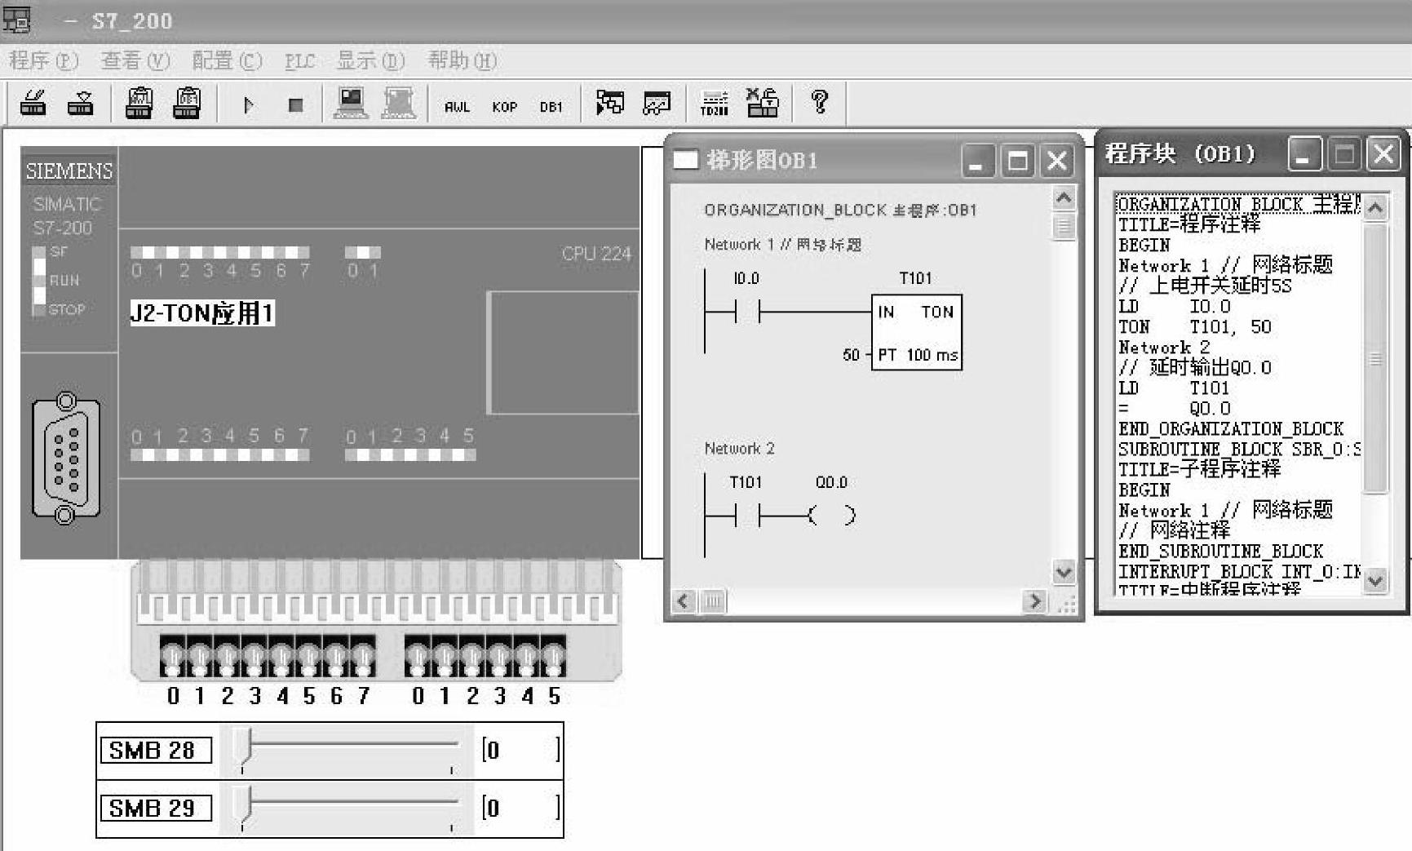This screenshot has width=1412, height=851.
Task: Stop the PLC with the square Stop icon
Action: [x=296, y=104]
